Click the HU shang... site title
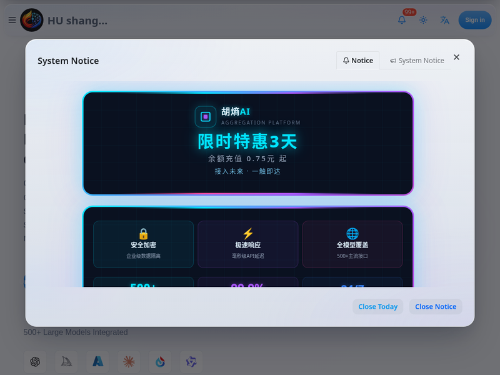500x375 pixels. (77, 21)
